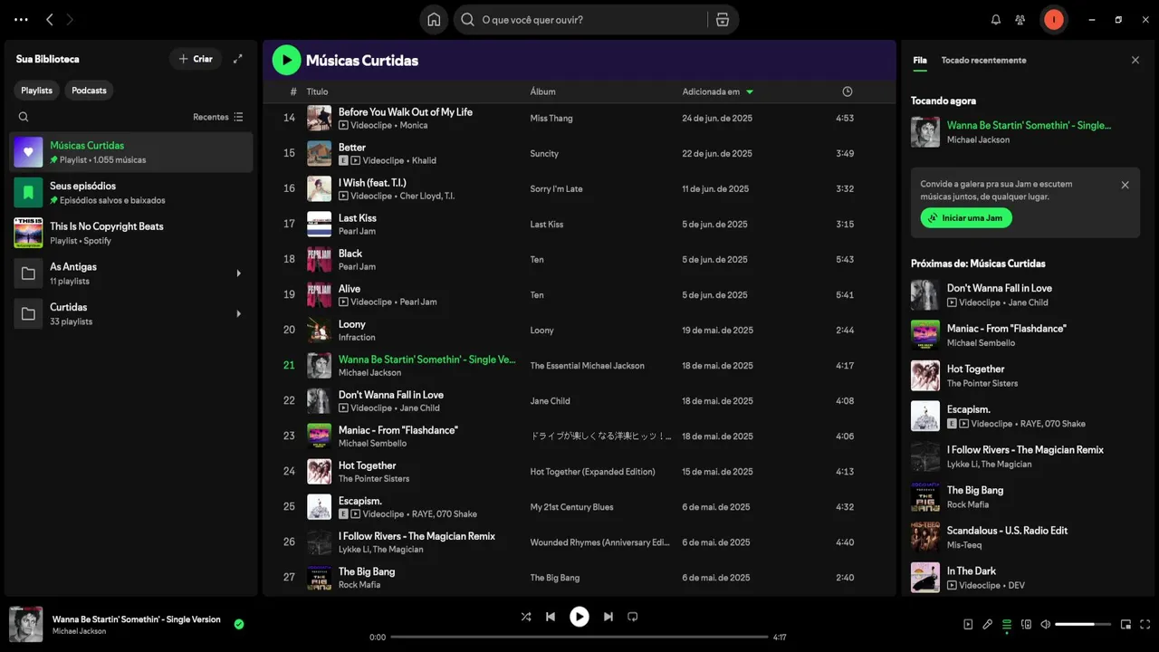Open the user profile avatar
This screenshot has width=1159, height=652.
coord(1054,20)
